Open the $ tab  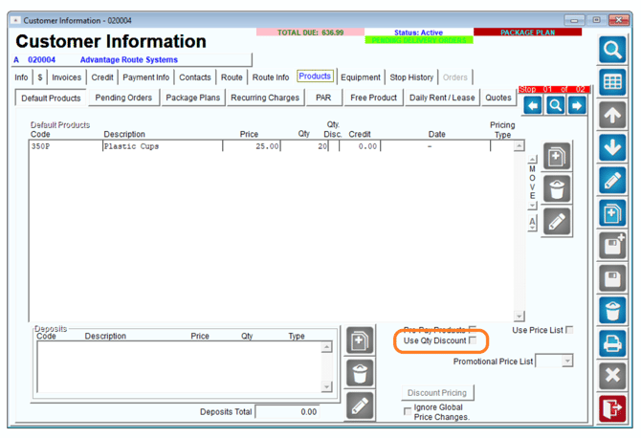tap(39, 77)
